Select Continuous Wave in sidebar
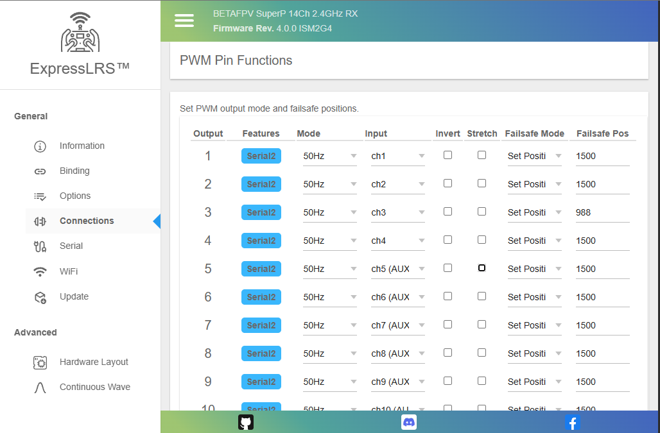This screenshot has height=433, width=660. pos(94,387)
